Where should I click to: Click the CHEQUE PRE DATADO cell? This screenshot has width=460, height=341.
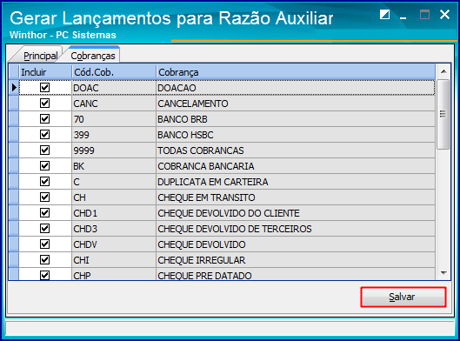pyautogui.click(x=296, y=274)
